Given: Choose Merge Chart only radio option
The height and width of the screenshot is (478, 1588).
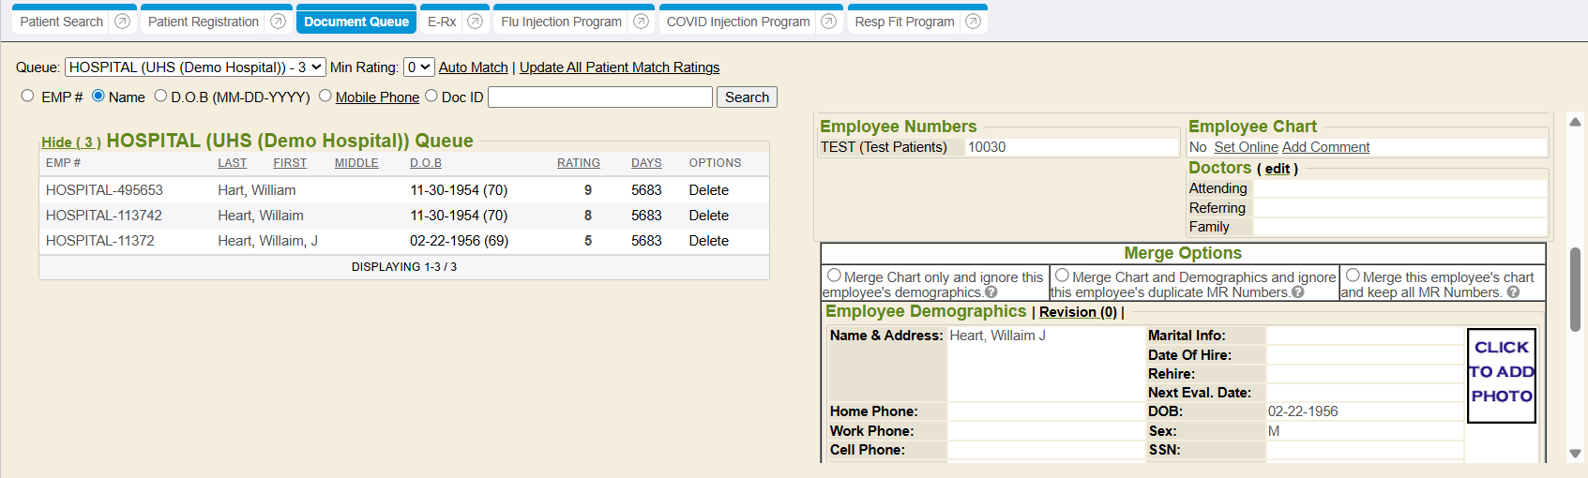Looking at the screenshot, I should [834, 276].
